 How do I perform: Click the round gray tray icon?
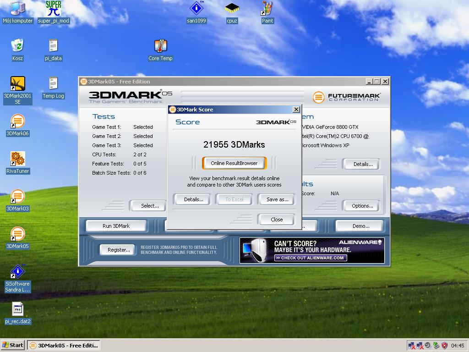point(428,346)
